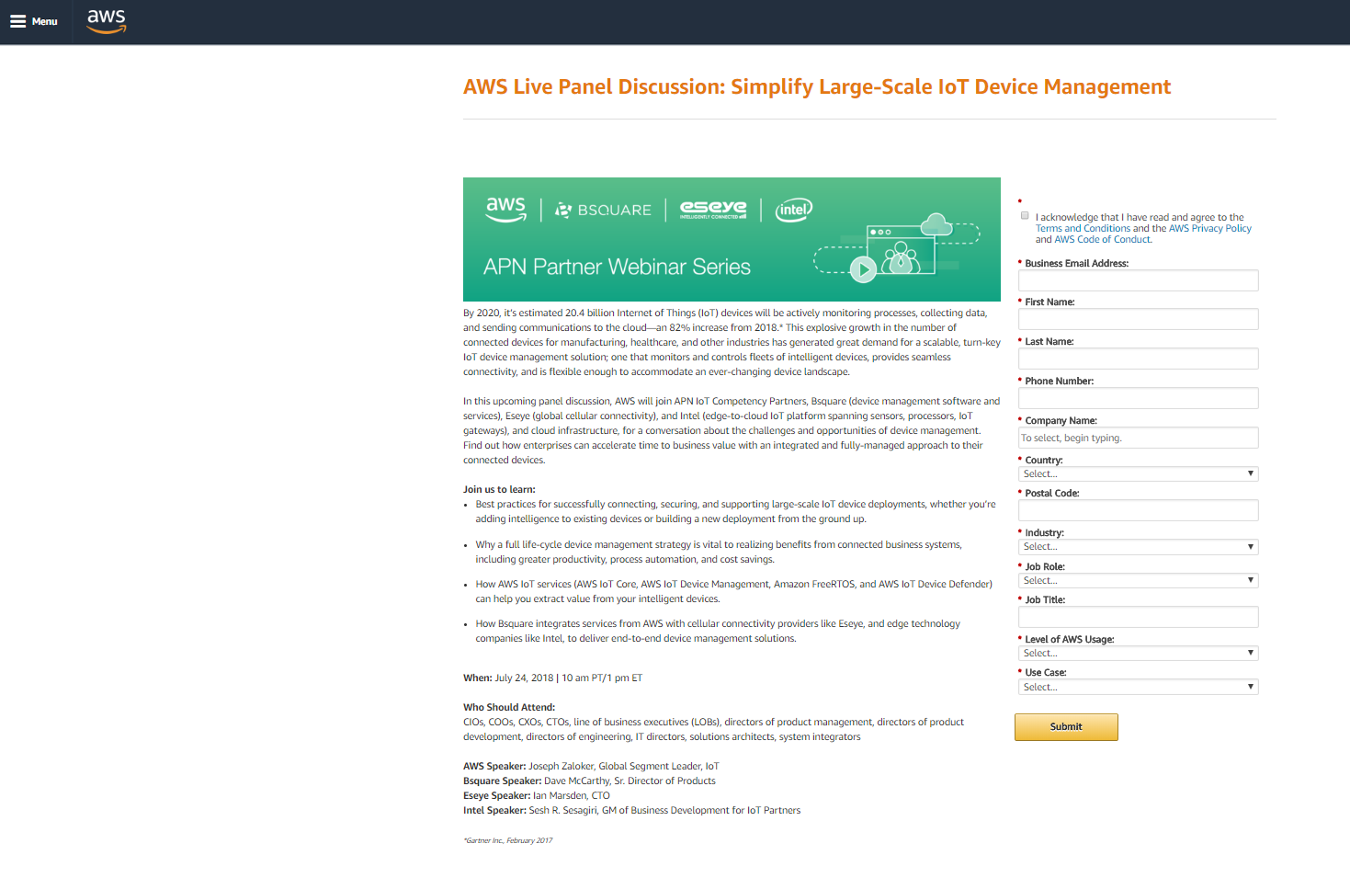The image size is (1350, 889).
Task: Click the page title about IoT Device Management
Action: tap(817, 87)
